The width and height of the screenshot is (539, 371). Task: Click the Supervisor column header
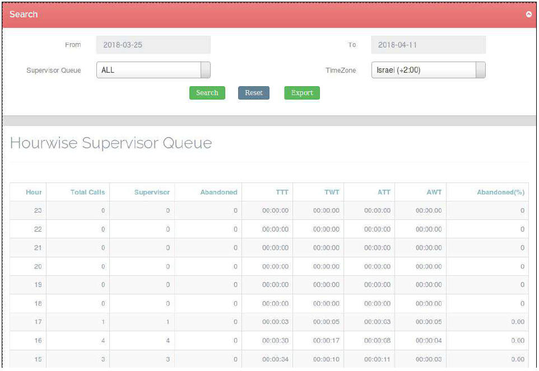[x=152, y=192]
